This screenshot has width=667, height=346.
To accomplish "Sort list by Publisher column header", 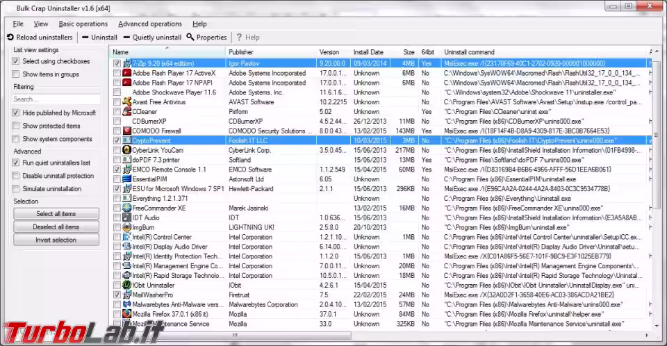I will coord(270,52).
